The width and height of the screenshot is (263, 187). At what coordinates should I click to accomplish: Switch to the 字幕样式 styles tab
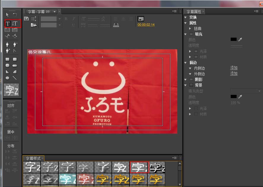[33, 158]
